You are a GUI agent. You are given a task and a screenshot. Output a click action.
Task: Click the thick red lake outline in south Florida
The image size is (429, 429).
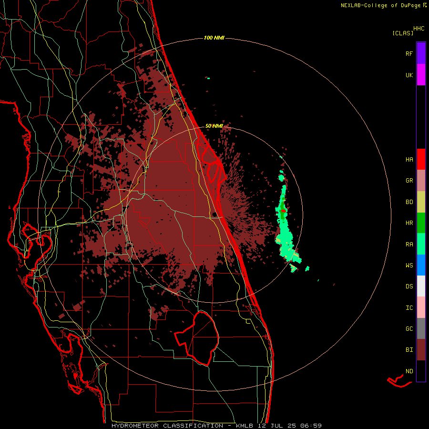197,338
